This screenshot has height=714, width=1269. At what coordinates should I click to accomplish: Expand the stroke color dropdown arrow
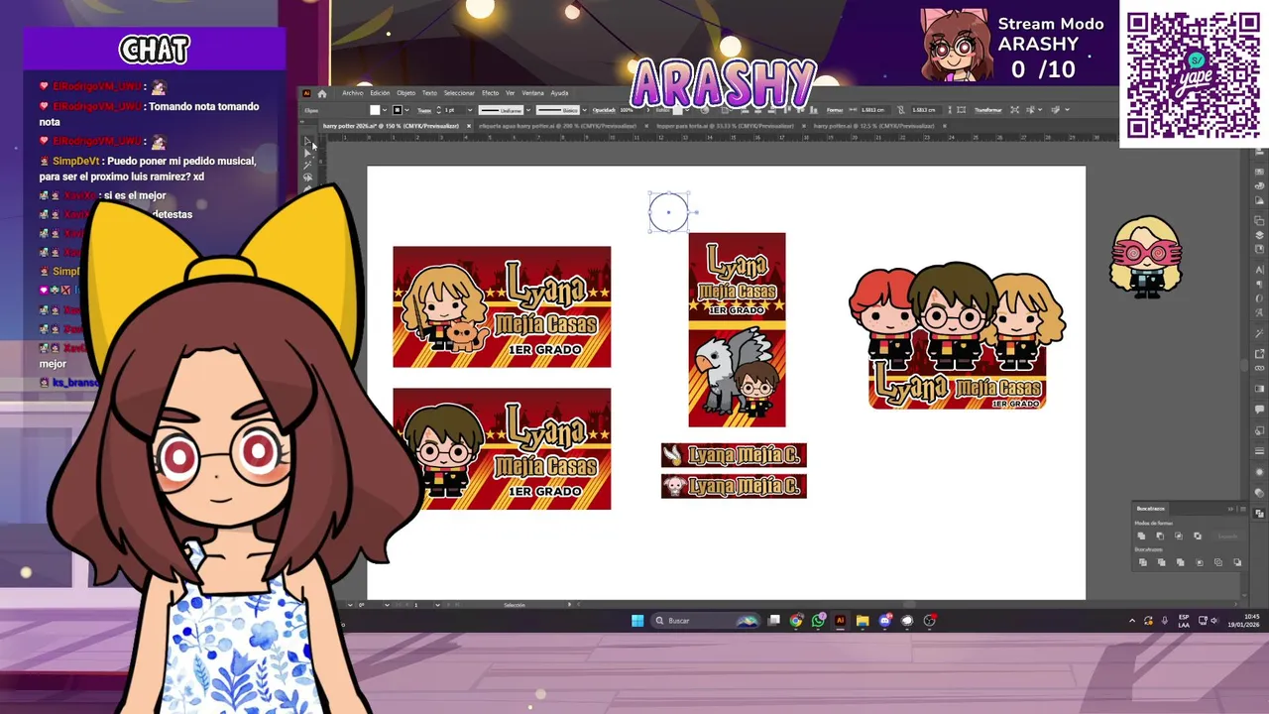[406, 110]
